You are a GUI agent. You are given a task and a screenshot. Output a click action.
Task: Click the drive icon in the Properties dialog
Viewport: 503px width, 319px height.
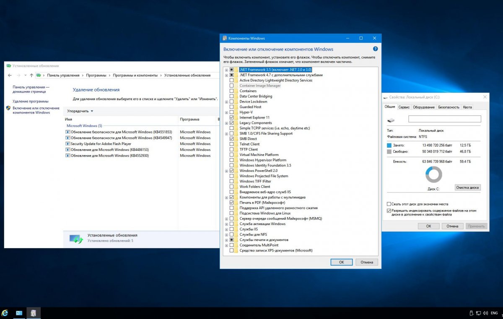click(x=391, y=119)
